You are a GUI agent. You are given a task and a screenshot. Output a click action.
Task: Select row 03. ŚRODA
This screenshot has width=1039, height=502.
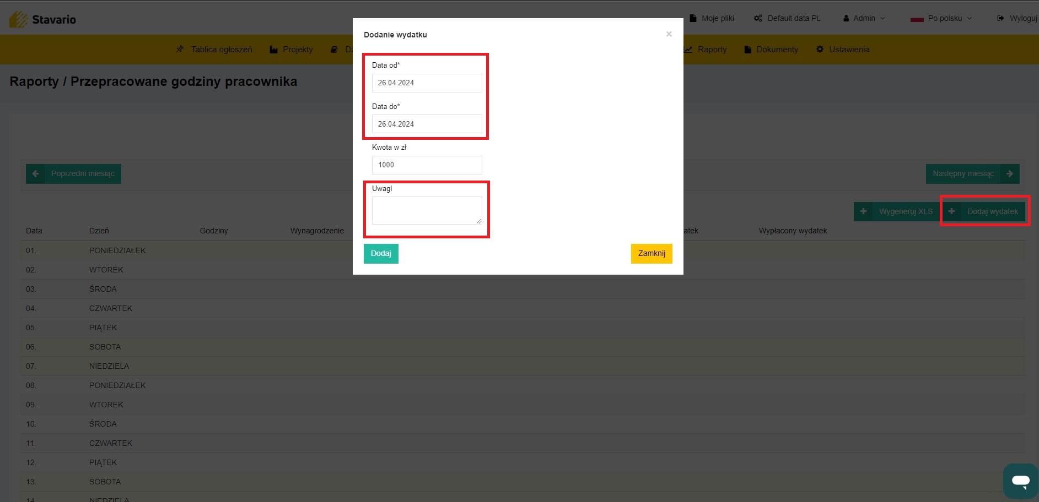523,289
